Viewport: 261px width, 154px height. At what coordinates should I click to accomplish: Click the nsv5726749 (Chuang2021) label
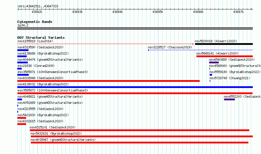[230, 78]
